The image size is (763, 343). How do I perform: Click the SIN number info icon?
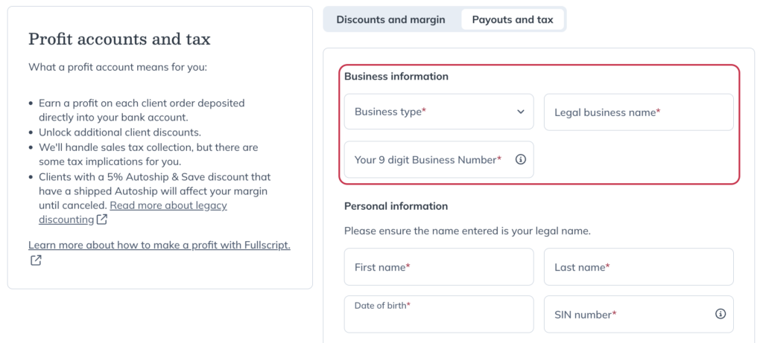[721, 314]
